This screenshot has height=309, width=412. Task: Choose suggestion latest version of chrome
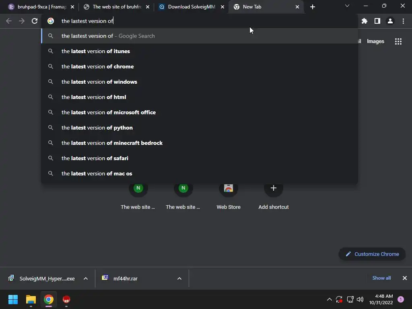coord(200,66)
